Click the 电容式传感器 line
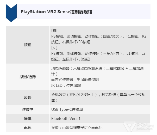Image resolution: width=157 pixels, height=135 pixels. (x=75, y=80)
